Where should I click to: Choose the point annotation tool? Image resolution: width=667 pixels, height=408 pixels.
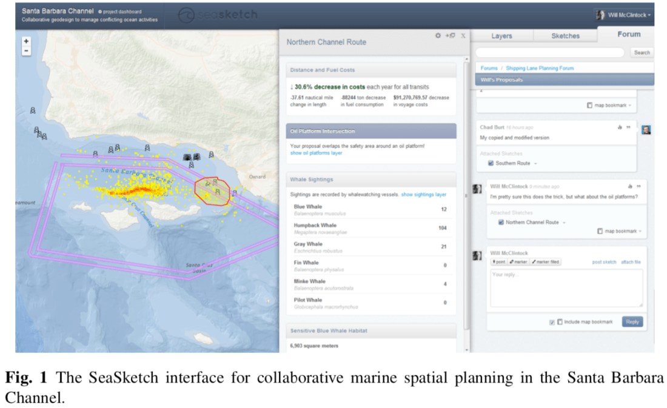498,262
